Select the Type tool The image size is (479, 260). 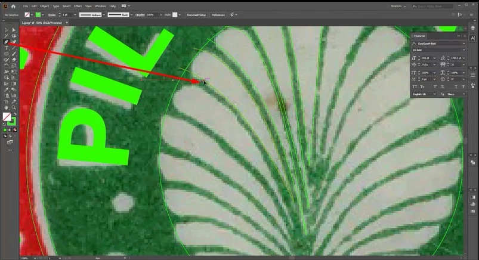[x=6, y=48]
